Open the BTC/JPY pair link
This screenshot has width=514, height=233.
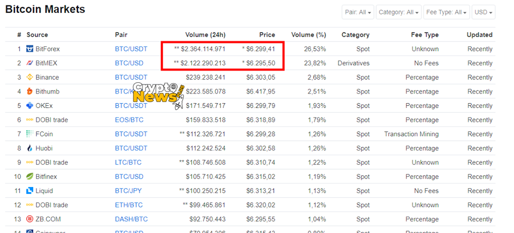point(128,190)
